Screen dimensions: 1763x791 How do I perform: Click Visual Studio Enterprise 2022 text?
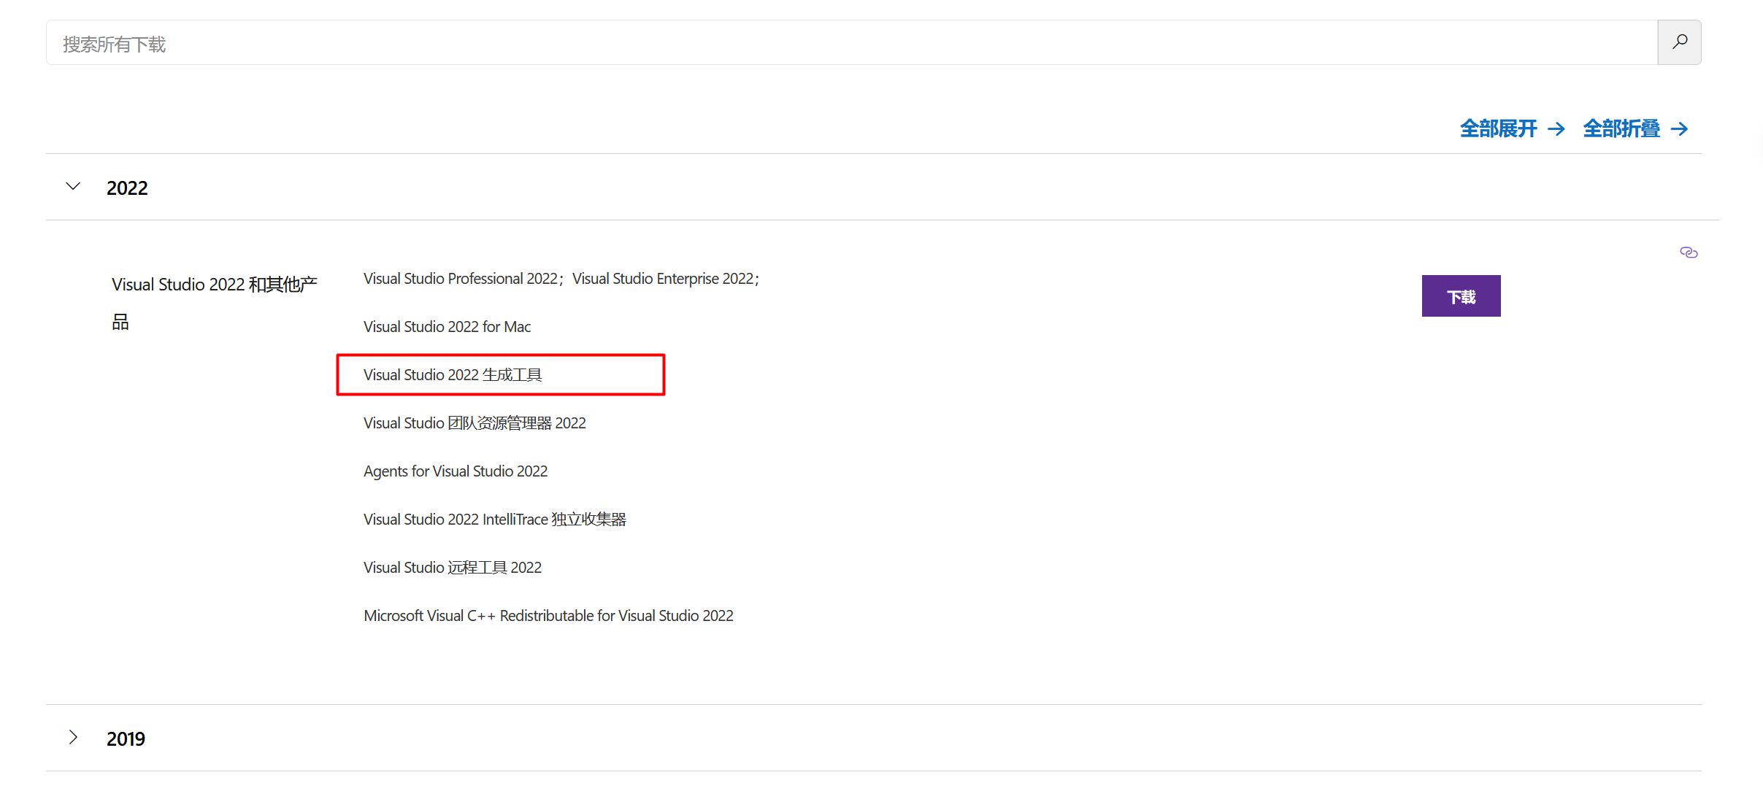[663, 279]
